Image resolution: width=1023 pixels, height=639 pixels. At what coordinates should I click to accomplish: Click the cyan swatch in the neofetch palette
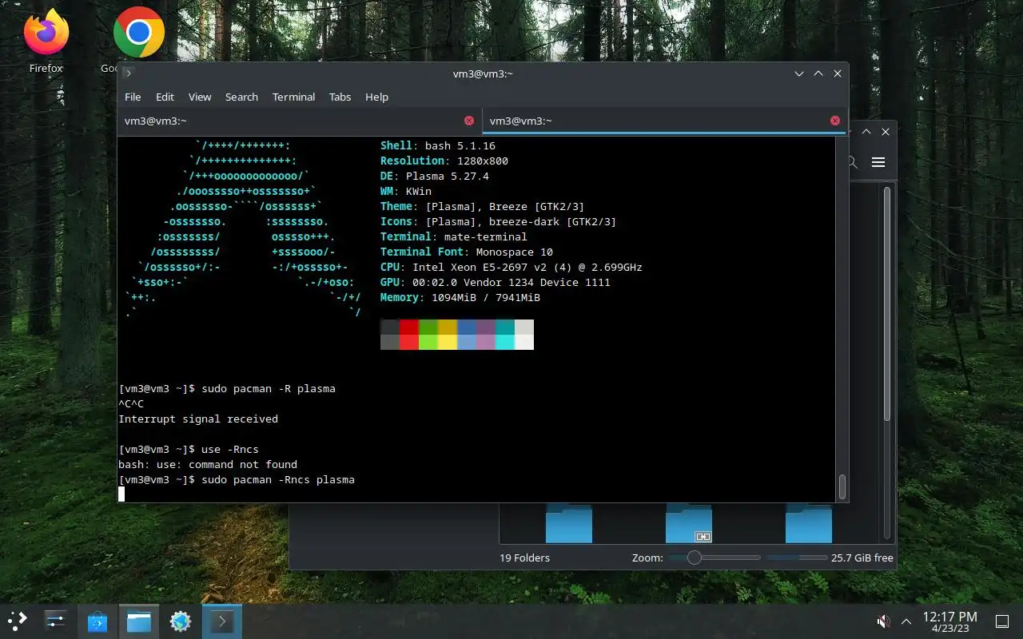pos(505,335)
